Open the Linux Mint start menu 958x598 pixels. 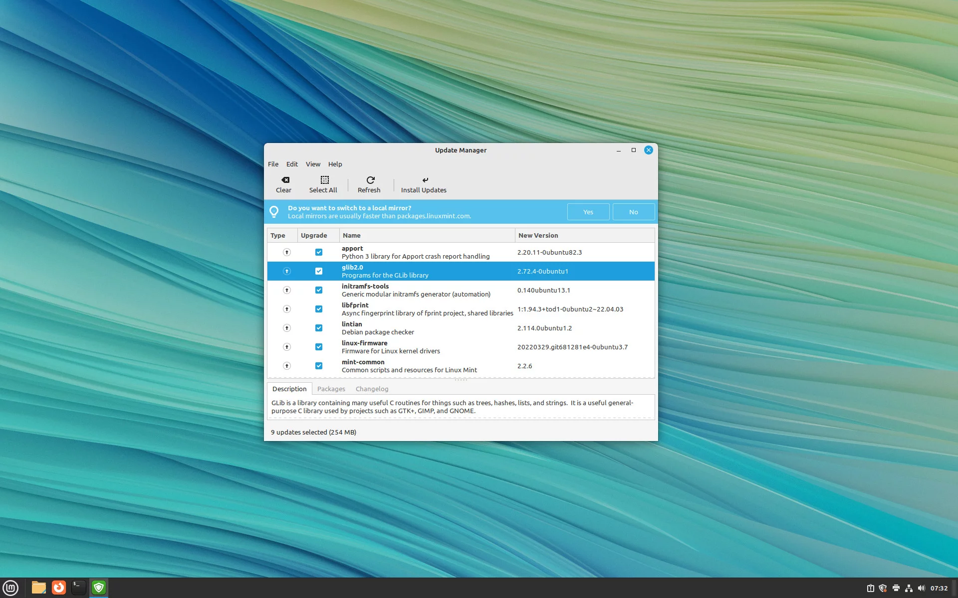[x=10, y=588]
